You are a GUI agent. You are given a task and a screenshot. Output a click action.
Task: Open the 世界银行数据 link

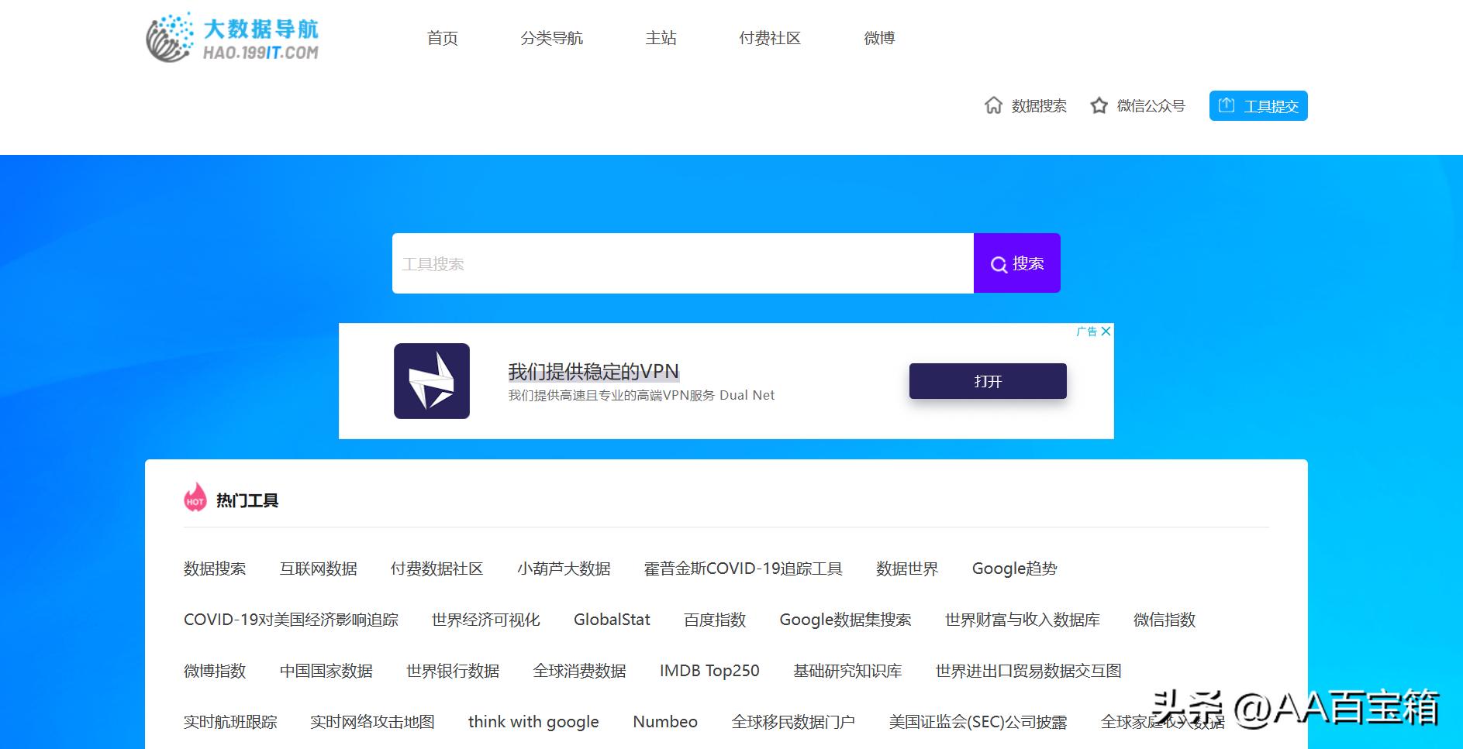click(453, 671)
